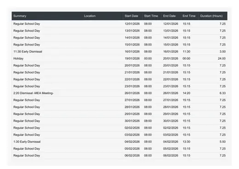Screen dimensions: 239x169
Task: Click start date 21/01/2026
Action: pyautogui.click(x=132, y=72)
